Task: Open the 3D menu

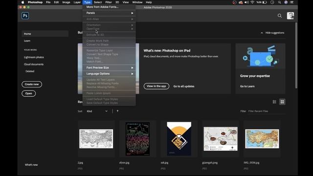Action: click(117, 2)
